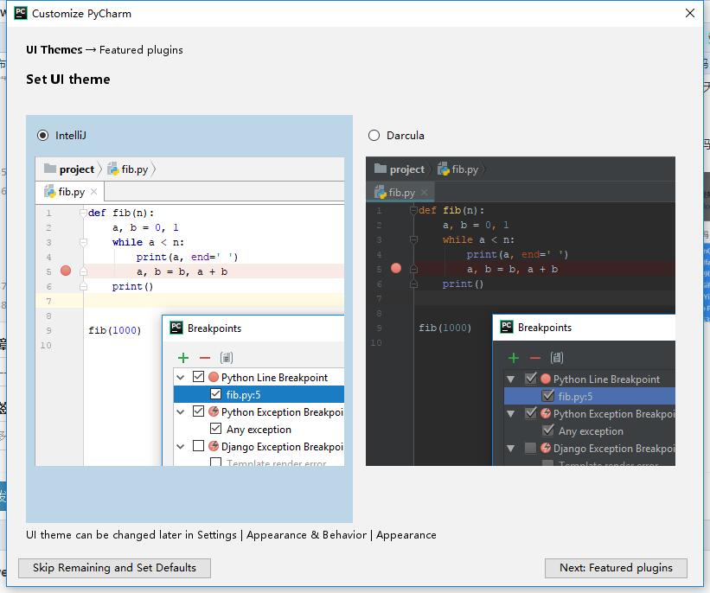
Task: Click 'fib(1000)' code line in dark preview
Action: [x=445, y=328]
